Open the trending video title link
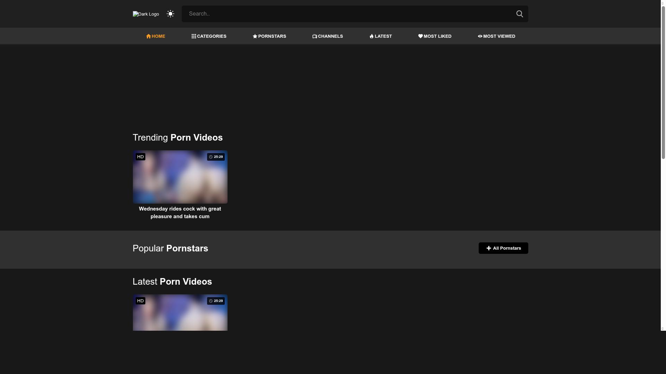 pyautogui.click(x=180, y=213)
